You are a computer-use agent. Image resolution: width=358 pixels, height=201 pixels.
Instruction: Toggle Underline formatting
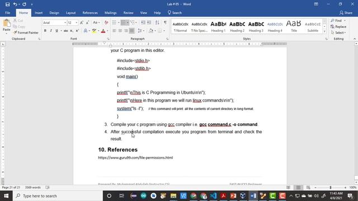[x=56, y=31]
